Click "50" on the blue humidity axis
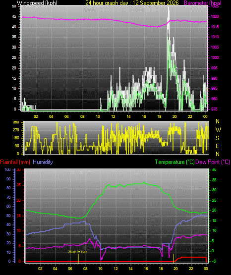 tap(8, 216)
